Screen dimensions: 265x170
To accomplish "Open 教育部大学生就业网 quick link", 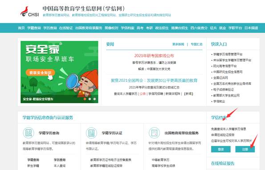I will click(x=226, y=96).
